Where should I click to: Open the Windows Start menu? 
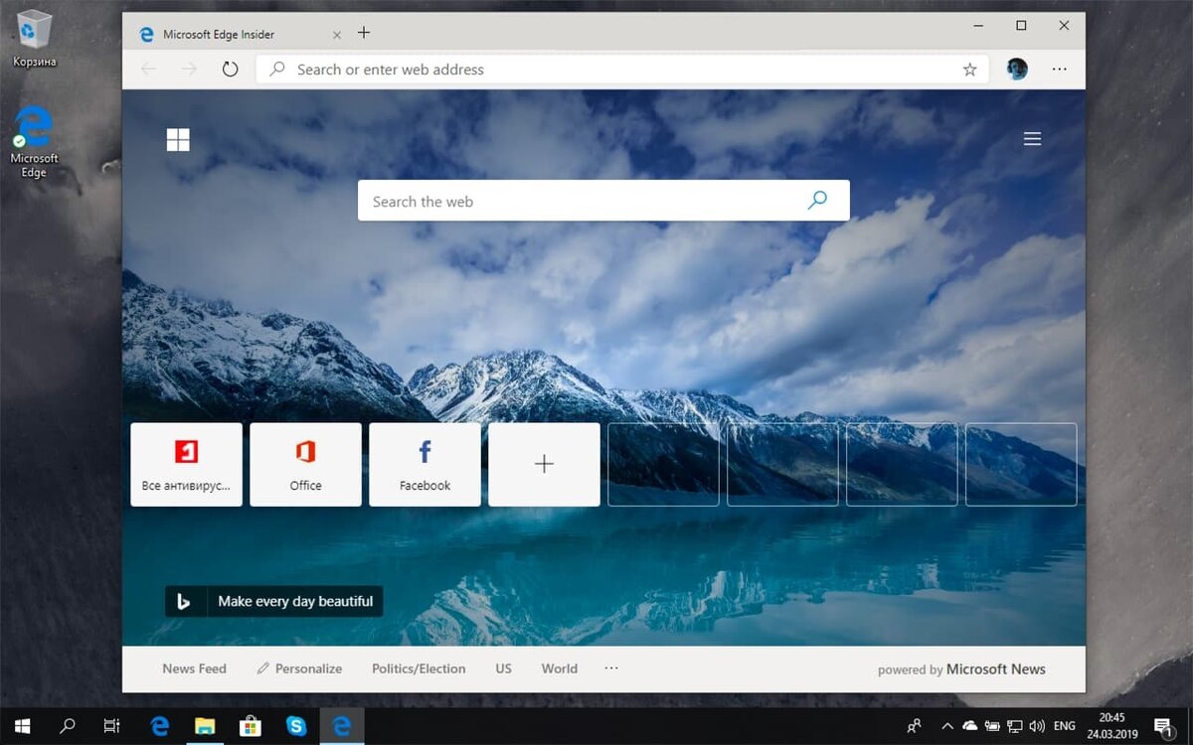(22, 726)
